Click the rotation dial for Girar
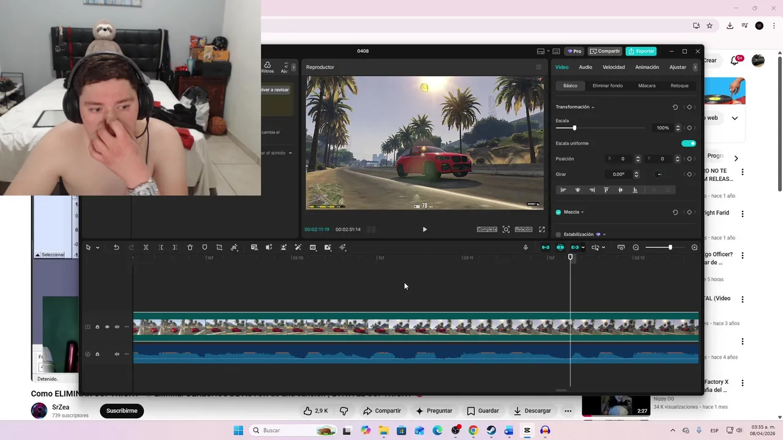The width and height of the screenshot is (783, 440). point(659,174)
